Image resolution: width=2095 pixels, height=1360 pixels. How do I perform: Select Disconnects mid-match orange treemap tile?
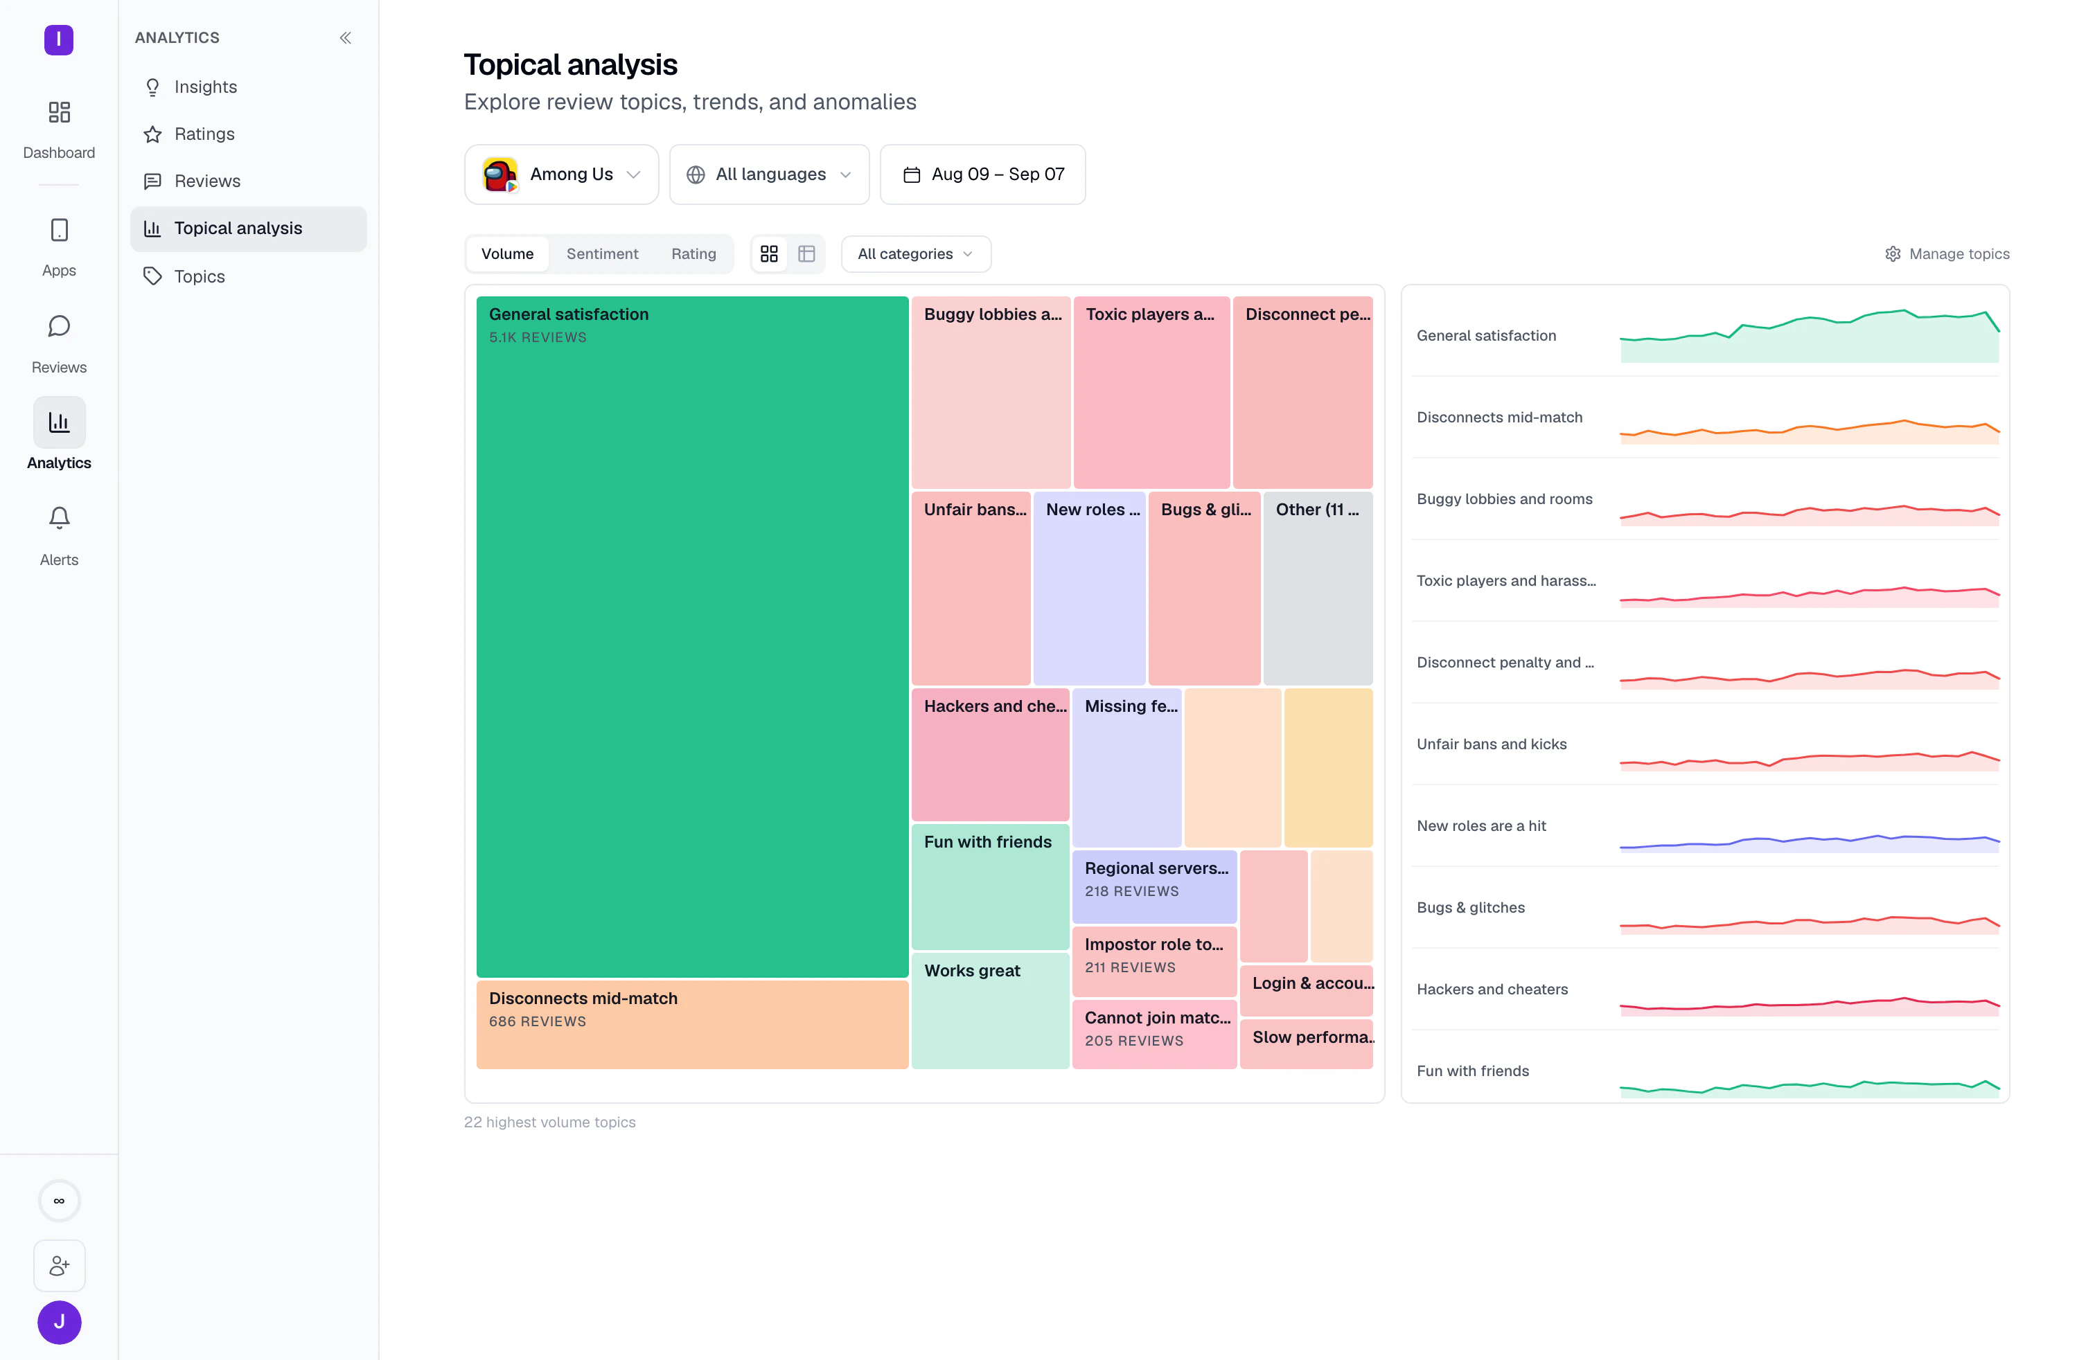point(692,1025)
